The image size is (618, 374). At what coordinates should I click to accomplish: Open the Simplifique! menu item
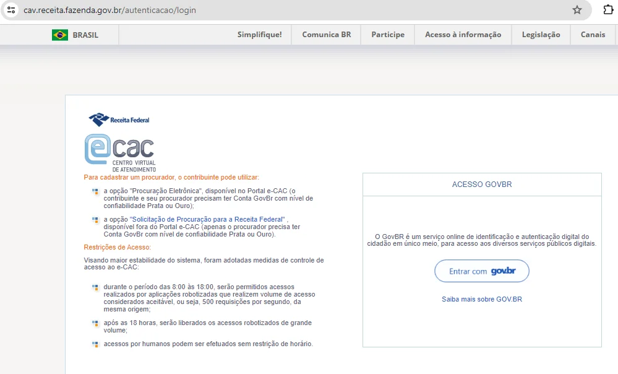pyautogui.click(x=259, y=35)
